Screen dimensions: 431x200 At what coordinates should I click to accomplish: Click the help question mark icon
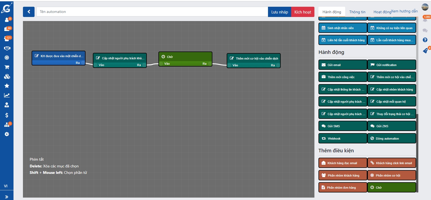point(425,40)
